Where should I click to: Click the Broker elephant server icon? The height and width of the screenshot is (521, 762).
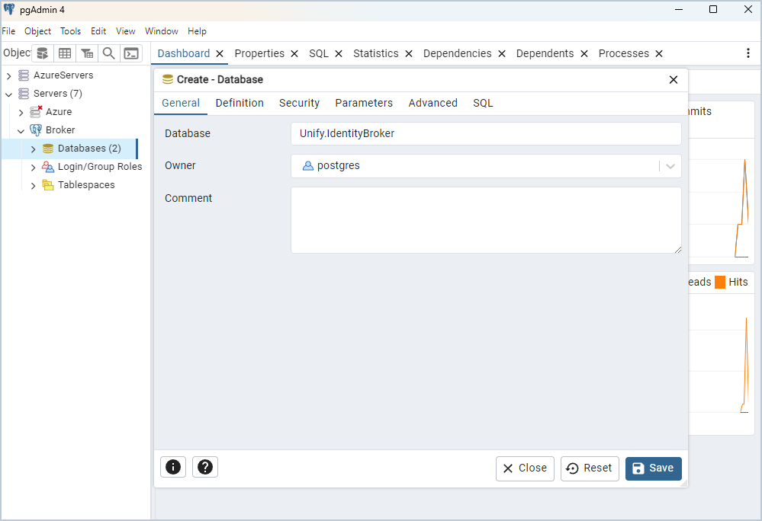click(x=36, y=130)
